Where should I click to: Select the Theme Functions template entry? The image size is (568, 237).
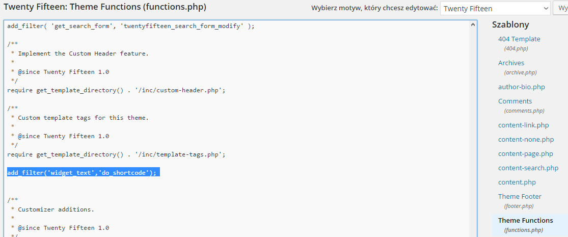(x=525, y=220)
